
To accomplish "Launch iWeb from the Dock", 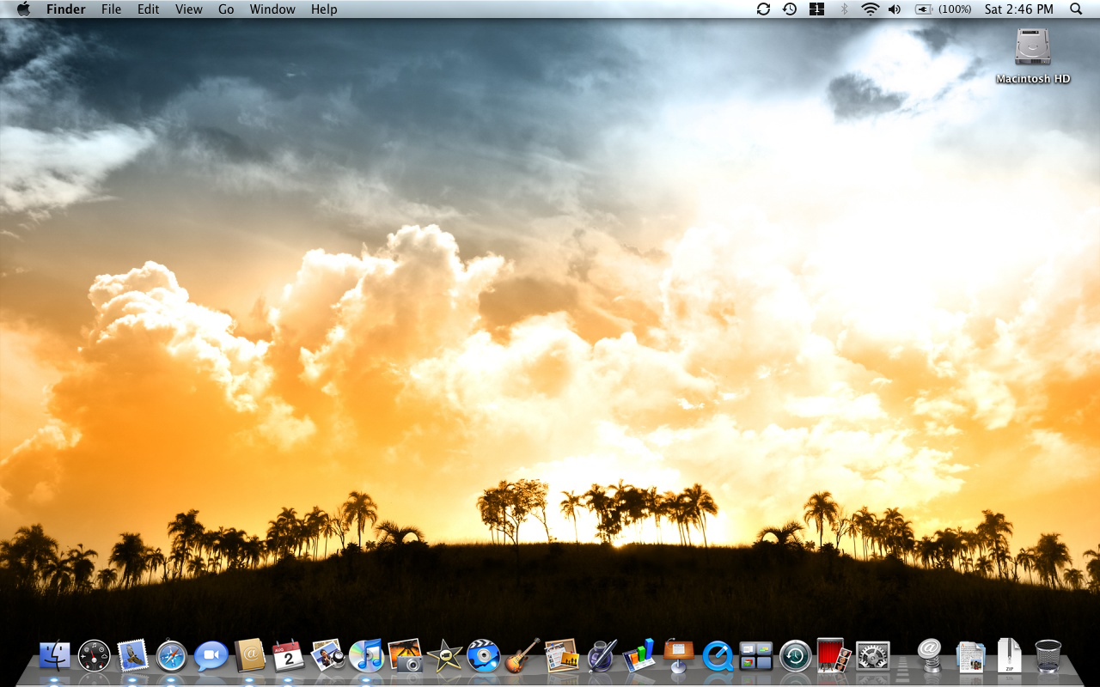I will (x=561, y=655).
